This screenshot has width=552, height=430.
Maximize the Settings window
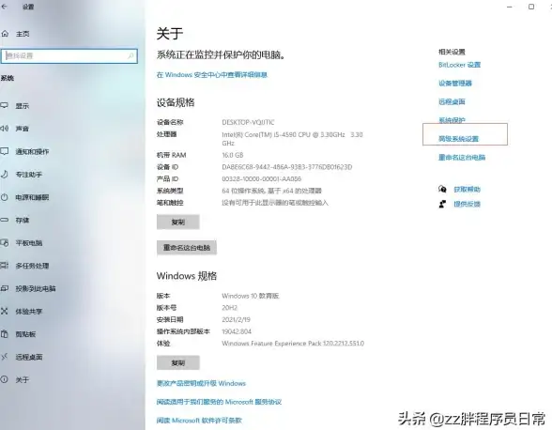531,7
